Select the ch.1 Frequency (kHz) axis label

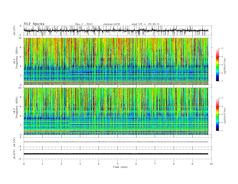(16, 58)
